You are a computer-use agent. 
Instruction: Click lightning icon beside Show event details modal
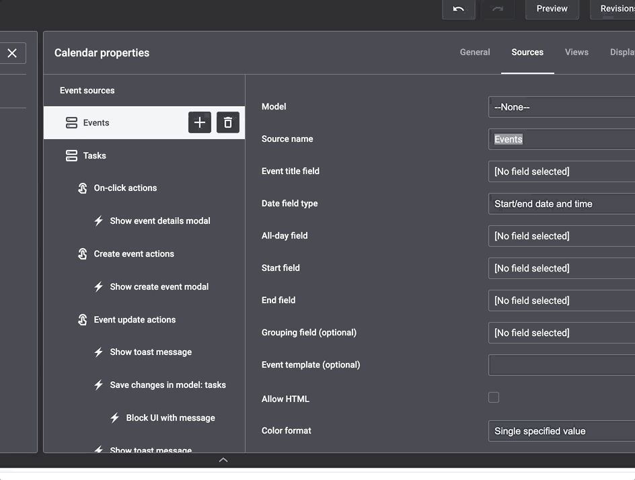(99, 221)
